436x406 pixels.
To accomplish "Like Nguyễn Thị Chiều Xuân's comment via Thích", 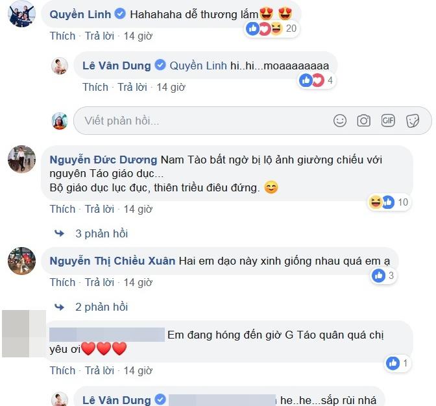I will coord(62,282).
